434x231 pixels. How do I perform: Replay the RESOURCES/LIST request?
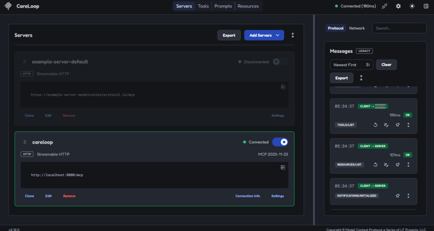pyautogui.click(x=375, y=165)
